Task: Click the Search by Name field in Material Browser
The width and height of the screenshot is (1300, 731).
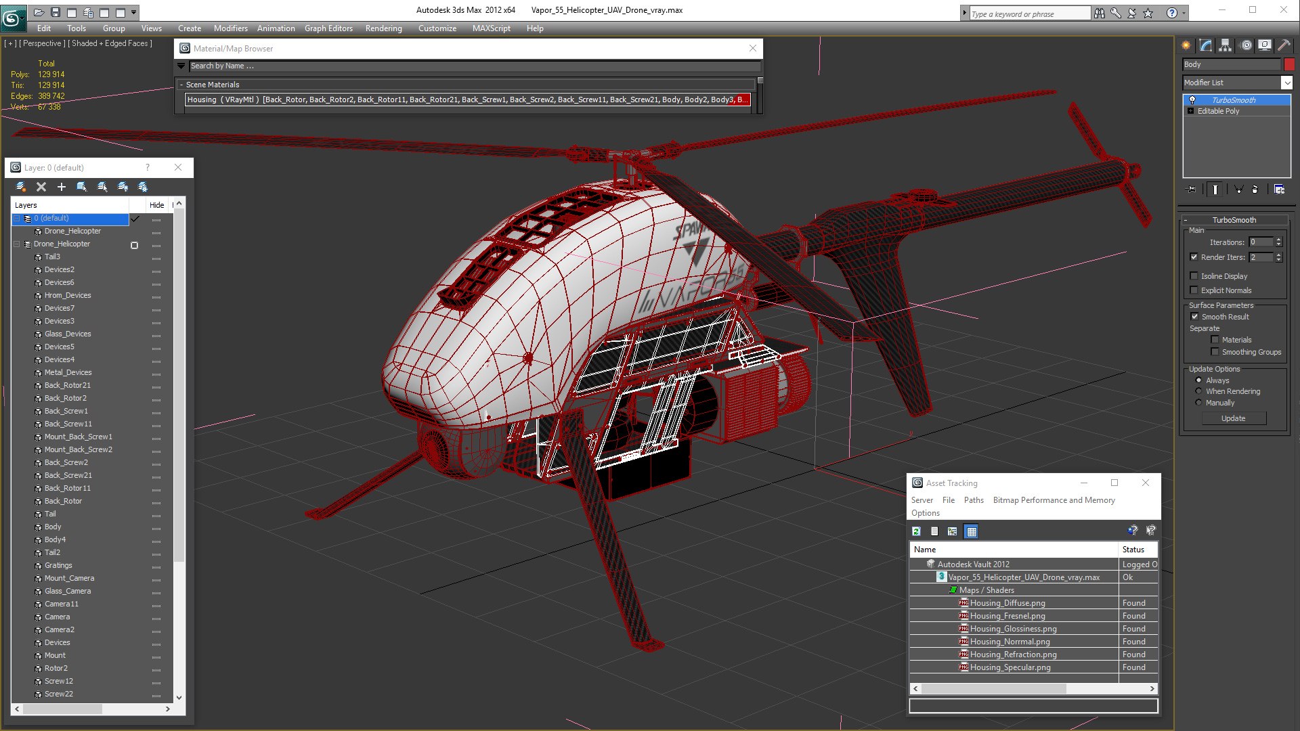Action: click(x=475, y=66)
